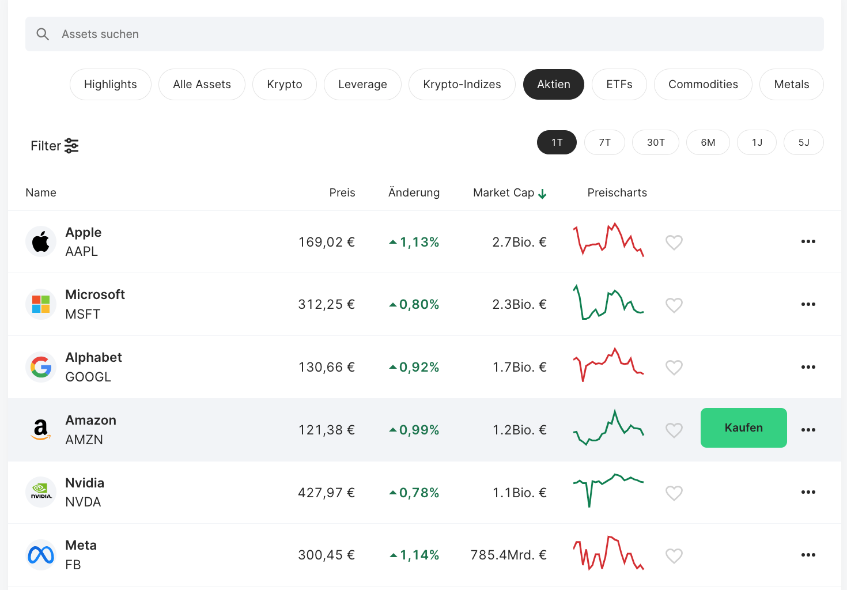Image resolution: width=847 pixels, height=590 pixels.
Task: Sort by Market Cap arrow icon
Action: tap(542, 194)
